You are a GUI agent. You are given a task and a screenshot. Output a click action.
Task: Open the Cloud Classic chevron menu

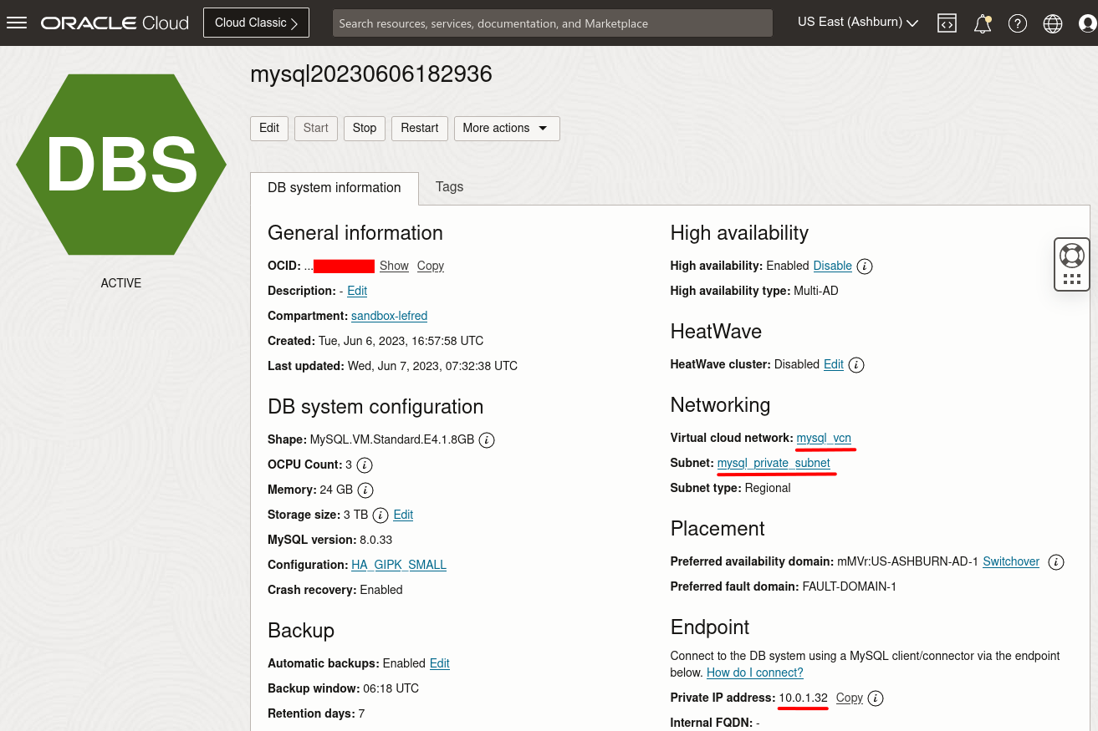coord(294,23)
